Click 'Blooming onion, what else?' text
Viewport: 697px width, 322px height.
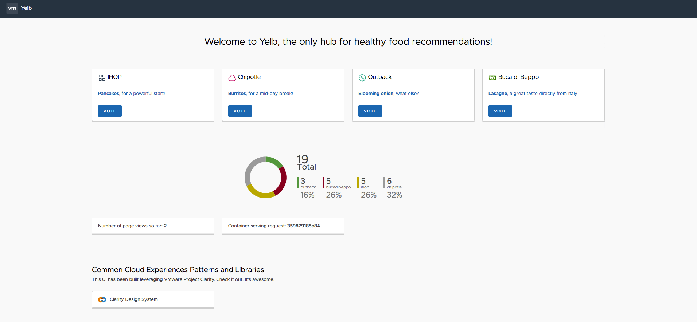point(389,94)
